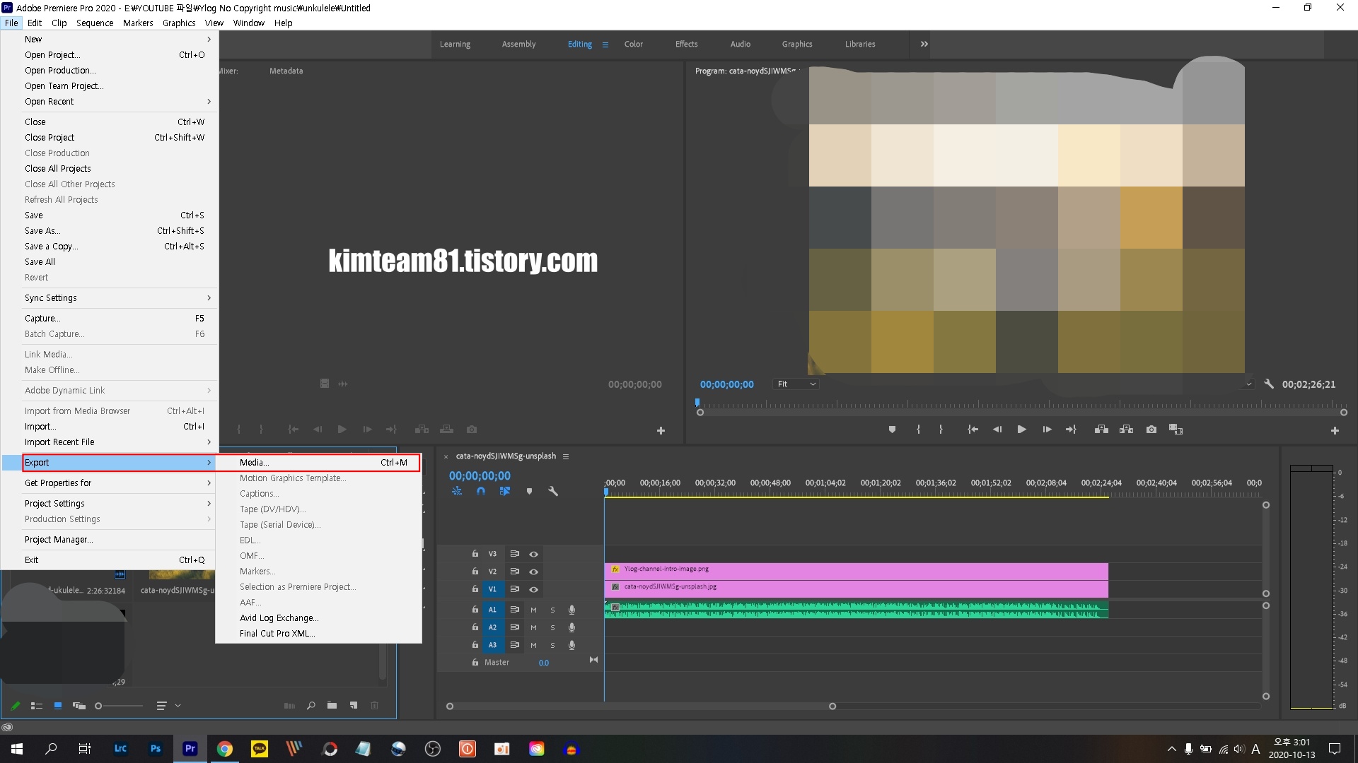Toggle the lock on track V3
The height and width of the screenshot is (763, 1358).
tap(475, 554)
